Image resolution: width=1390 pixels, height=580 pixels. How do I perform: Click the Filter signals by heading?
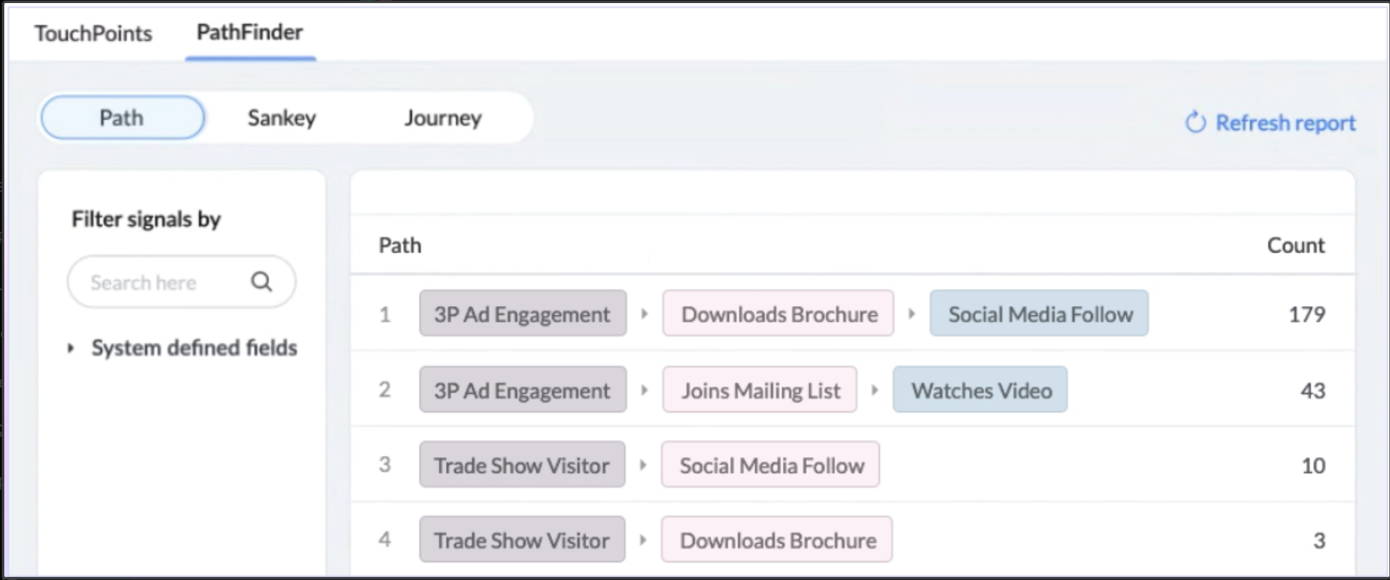point(146,219)
